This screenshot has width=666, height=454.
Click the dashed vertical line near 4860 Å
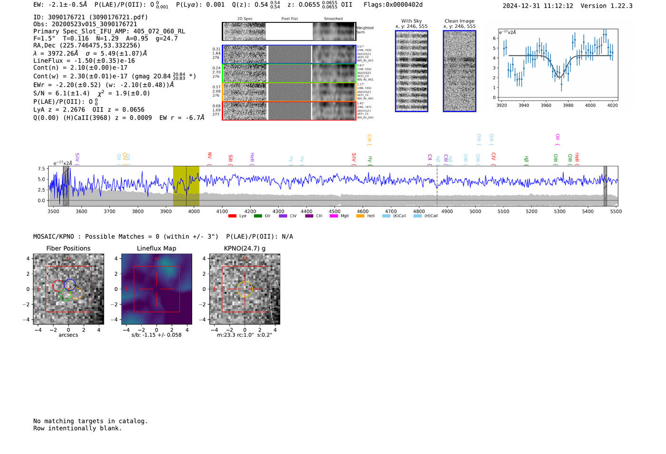pyautogui.click(x=437, y=186)
